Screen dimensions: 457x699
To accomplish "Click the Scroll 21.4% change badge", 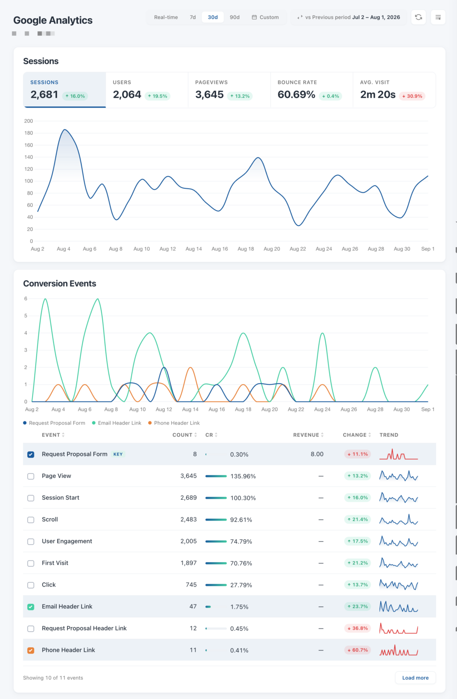I will coord(357,519).
